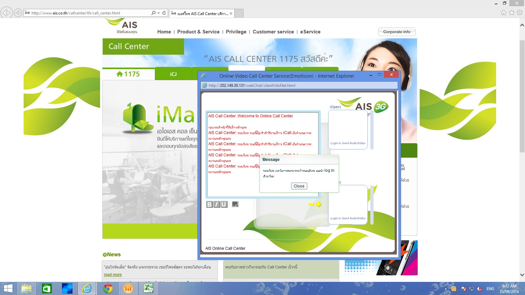Click the Internet Explorer icon in popup title bar
The image size is (525, 295).
204,76
